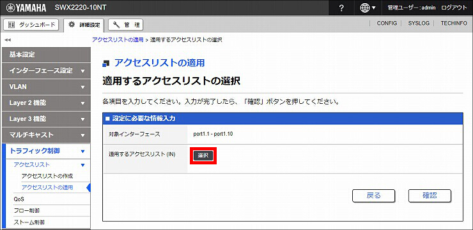Open the globe language selector

(368, 8)
